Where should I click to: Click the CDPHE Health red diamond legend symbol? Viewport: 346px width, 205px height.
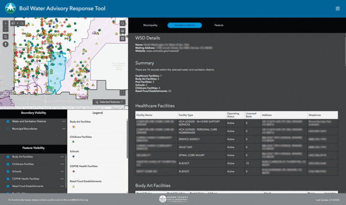coord(73,172)
